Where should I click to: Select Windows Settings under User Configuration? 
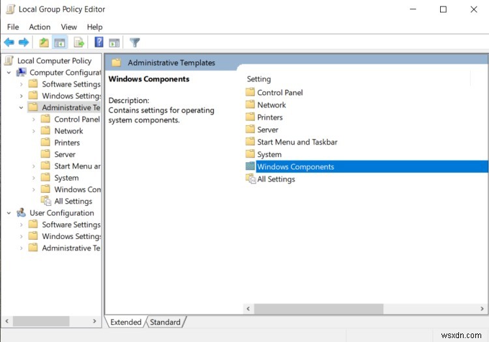coord(71,236)
